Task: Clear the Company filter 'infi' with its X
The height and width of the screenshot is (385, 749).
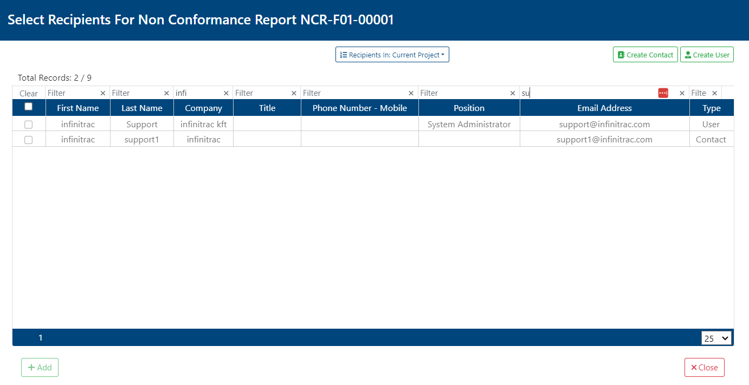Action: [x=226, y=93]
